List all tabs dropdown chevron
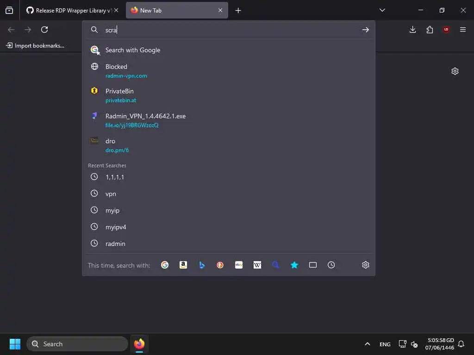Screen dimensions: 474x355 (x=382, y=10)
